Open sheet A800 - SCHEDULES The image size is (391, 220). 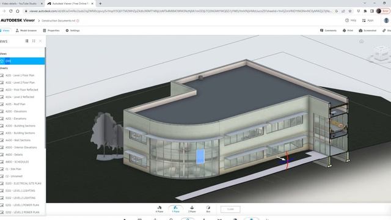click(x=17, y=162)
